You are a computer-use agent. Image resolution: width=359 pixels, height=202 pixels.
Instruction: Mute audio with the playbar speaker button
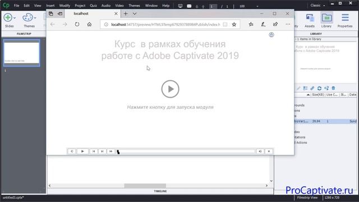260,151
